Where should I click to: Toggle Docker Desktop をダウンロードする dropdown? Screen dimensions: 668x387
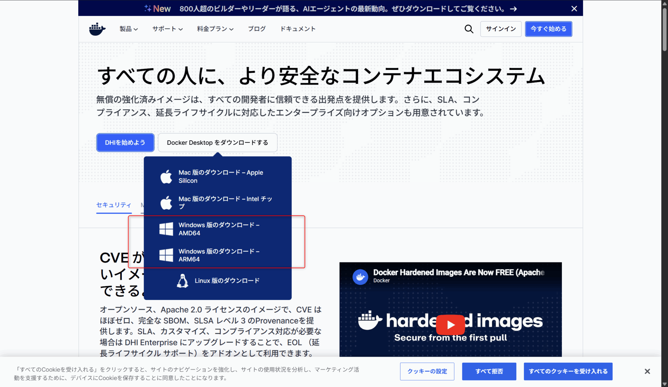click(x=217, y=142)
